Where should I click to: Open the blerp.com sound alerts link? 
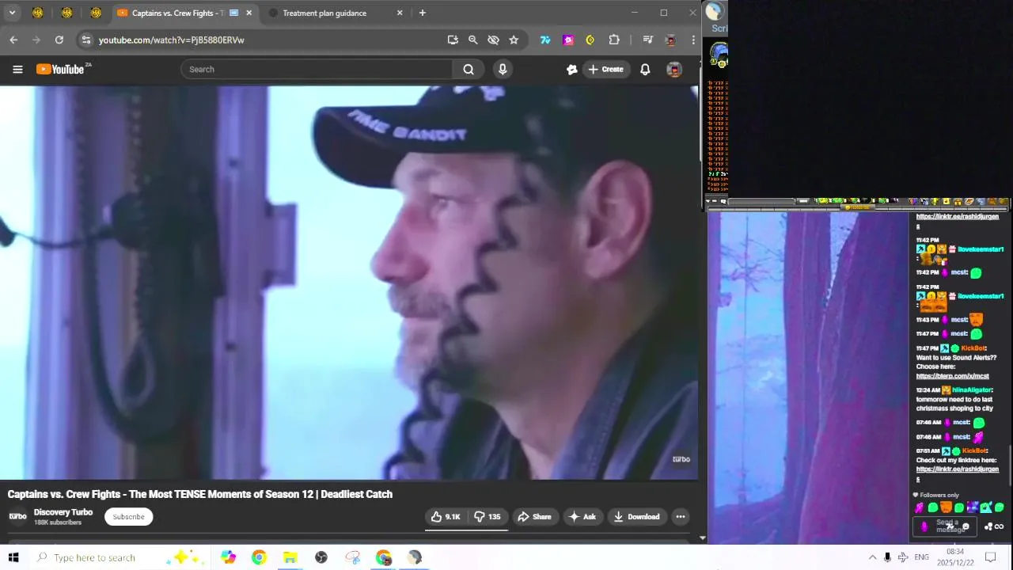953,376
